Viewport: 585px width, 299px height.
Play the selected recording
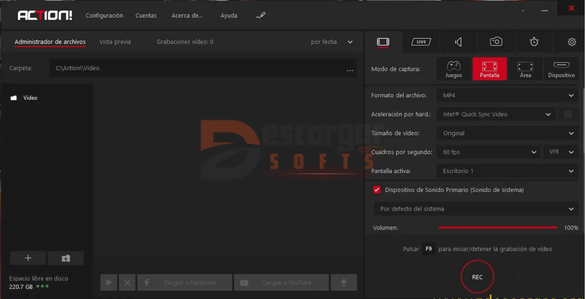click(109, 282)
